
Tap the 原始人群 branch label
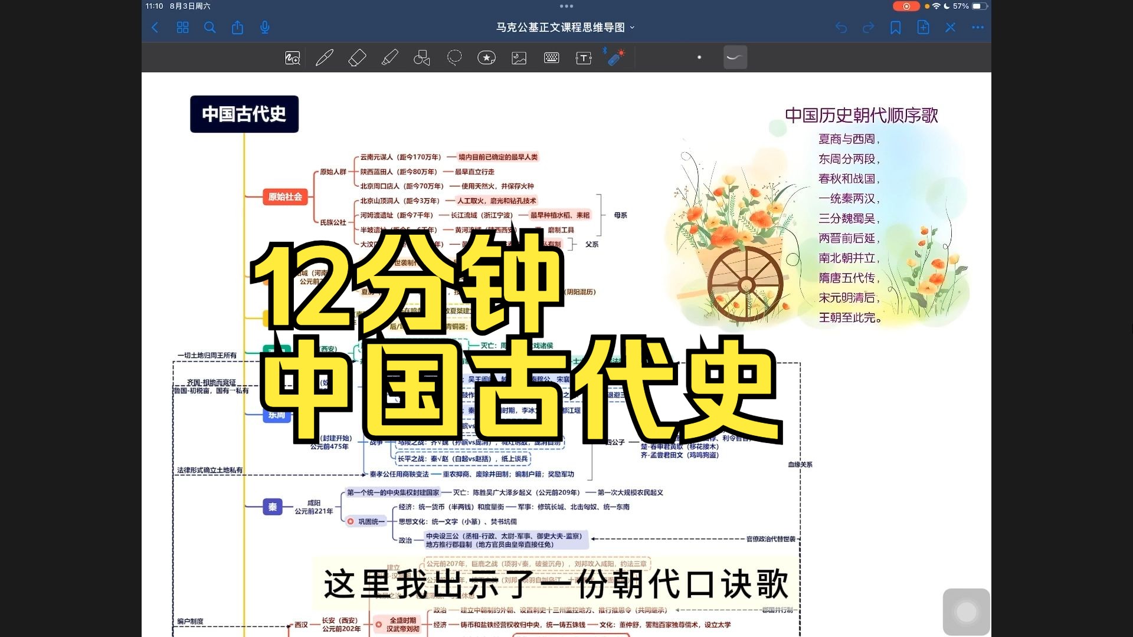(333, 172)
